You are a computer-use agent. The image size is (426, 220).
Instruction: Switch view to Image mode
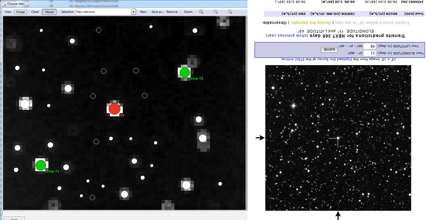click(x=20, y=12)
